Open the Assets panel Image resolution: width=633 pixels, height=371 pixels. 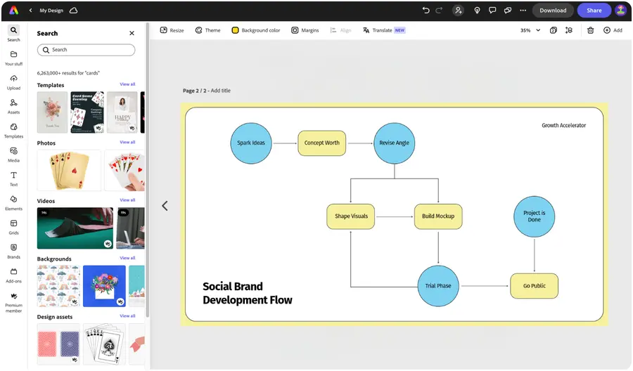point(13,107)
